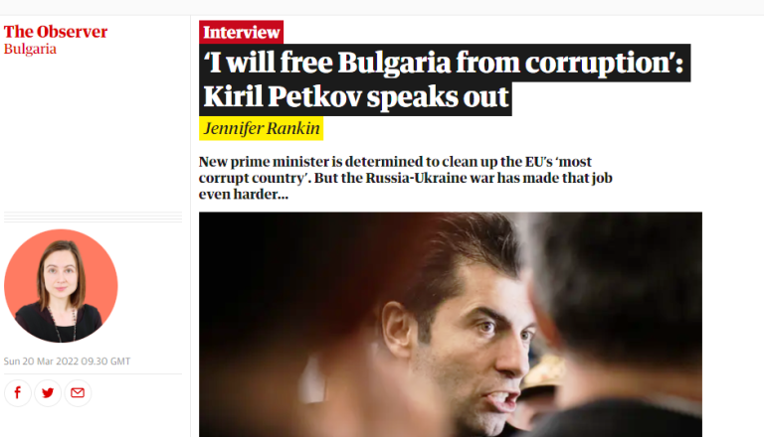This screenshot has width=764, height=437.
Task: Open the Bulgaria topic link
Action: pyautogui.click(x=30, y=49)
